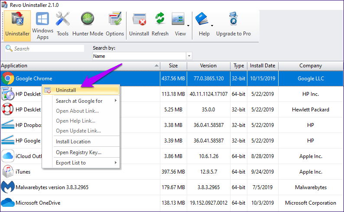The width and height of the screenshot is (344, 212).
Task: Sort by Size column header
Action: pos(173,66)
